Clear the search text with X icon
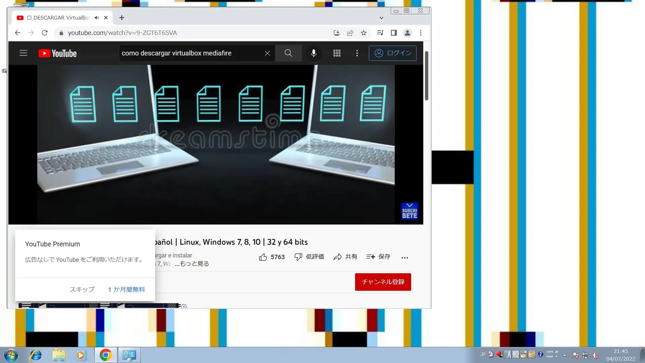645x363 pixels. 267,53
